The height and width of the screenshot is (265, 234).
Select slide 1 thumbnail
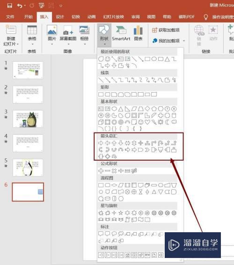[x=28, y=70]
